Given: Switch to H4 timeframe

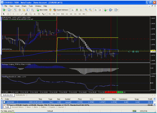Looking at the screenshot, I should 71,14.
